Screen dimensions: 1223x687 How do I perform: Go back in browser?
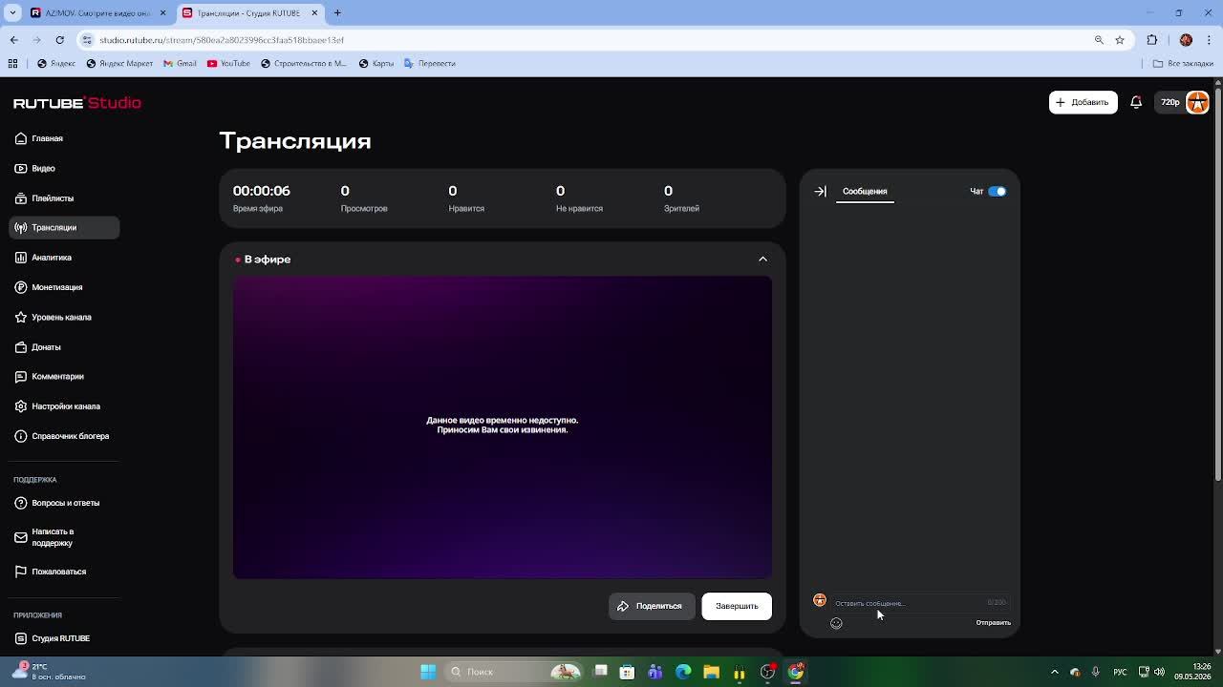click(13, 40)
